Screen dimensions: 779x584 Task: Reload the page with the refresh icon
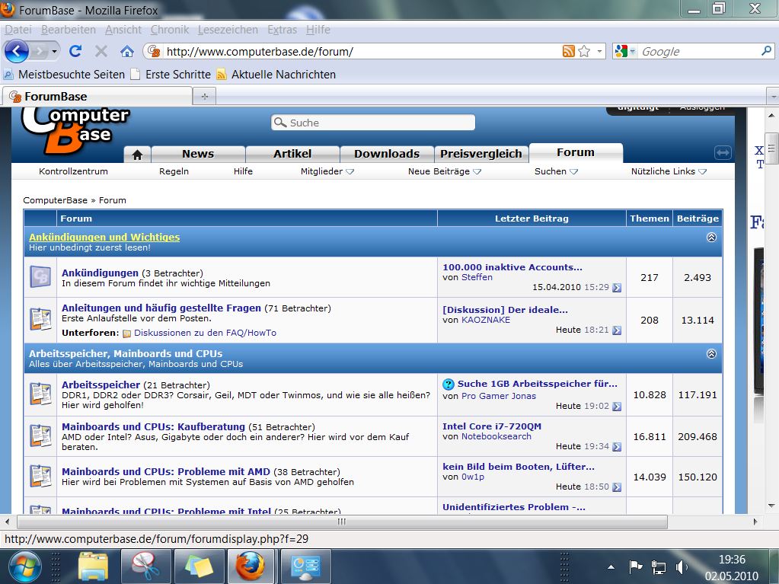(x=75, y=51)
